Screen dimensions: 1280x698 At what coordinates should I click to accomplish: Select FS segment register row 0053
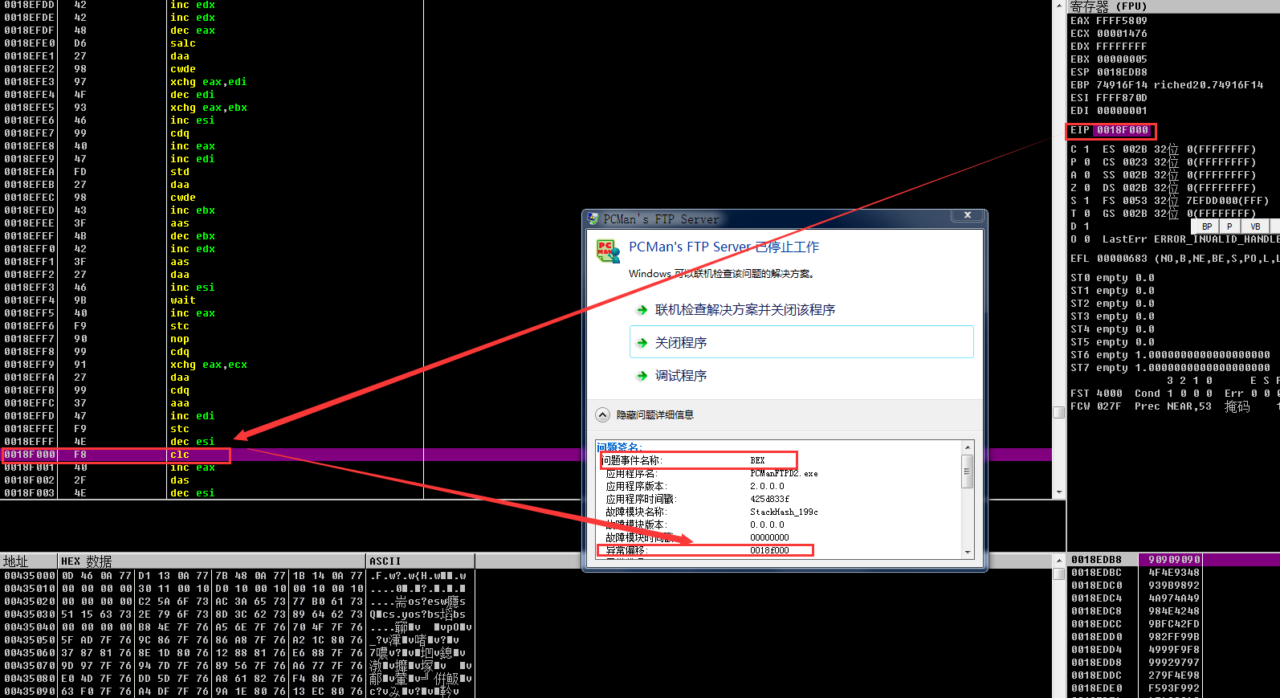(x=1185, y=201)
